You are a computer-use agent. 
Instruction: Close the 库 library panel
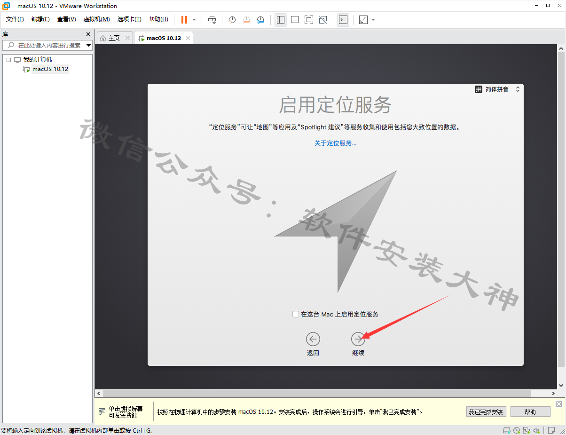88,34
